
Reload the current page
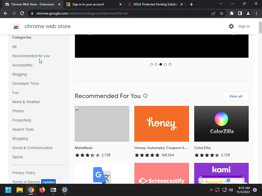click(22, 13)
